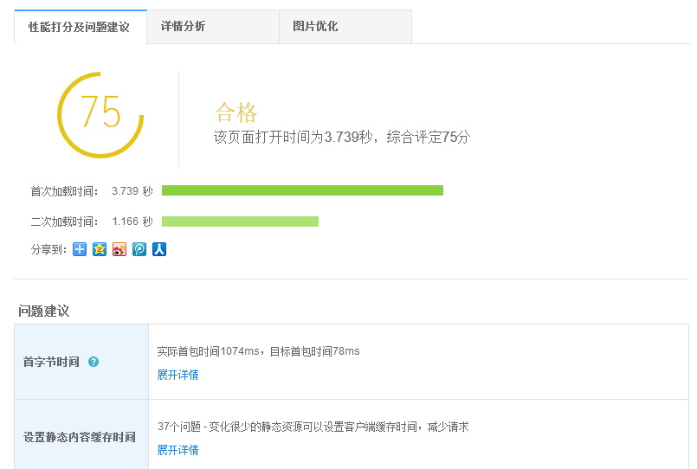Select the 设置静态内容缓存时间 row label
This screenshot has height=469, width=697.
click(79, 437)
